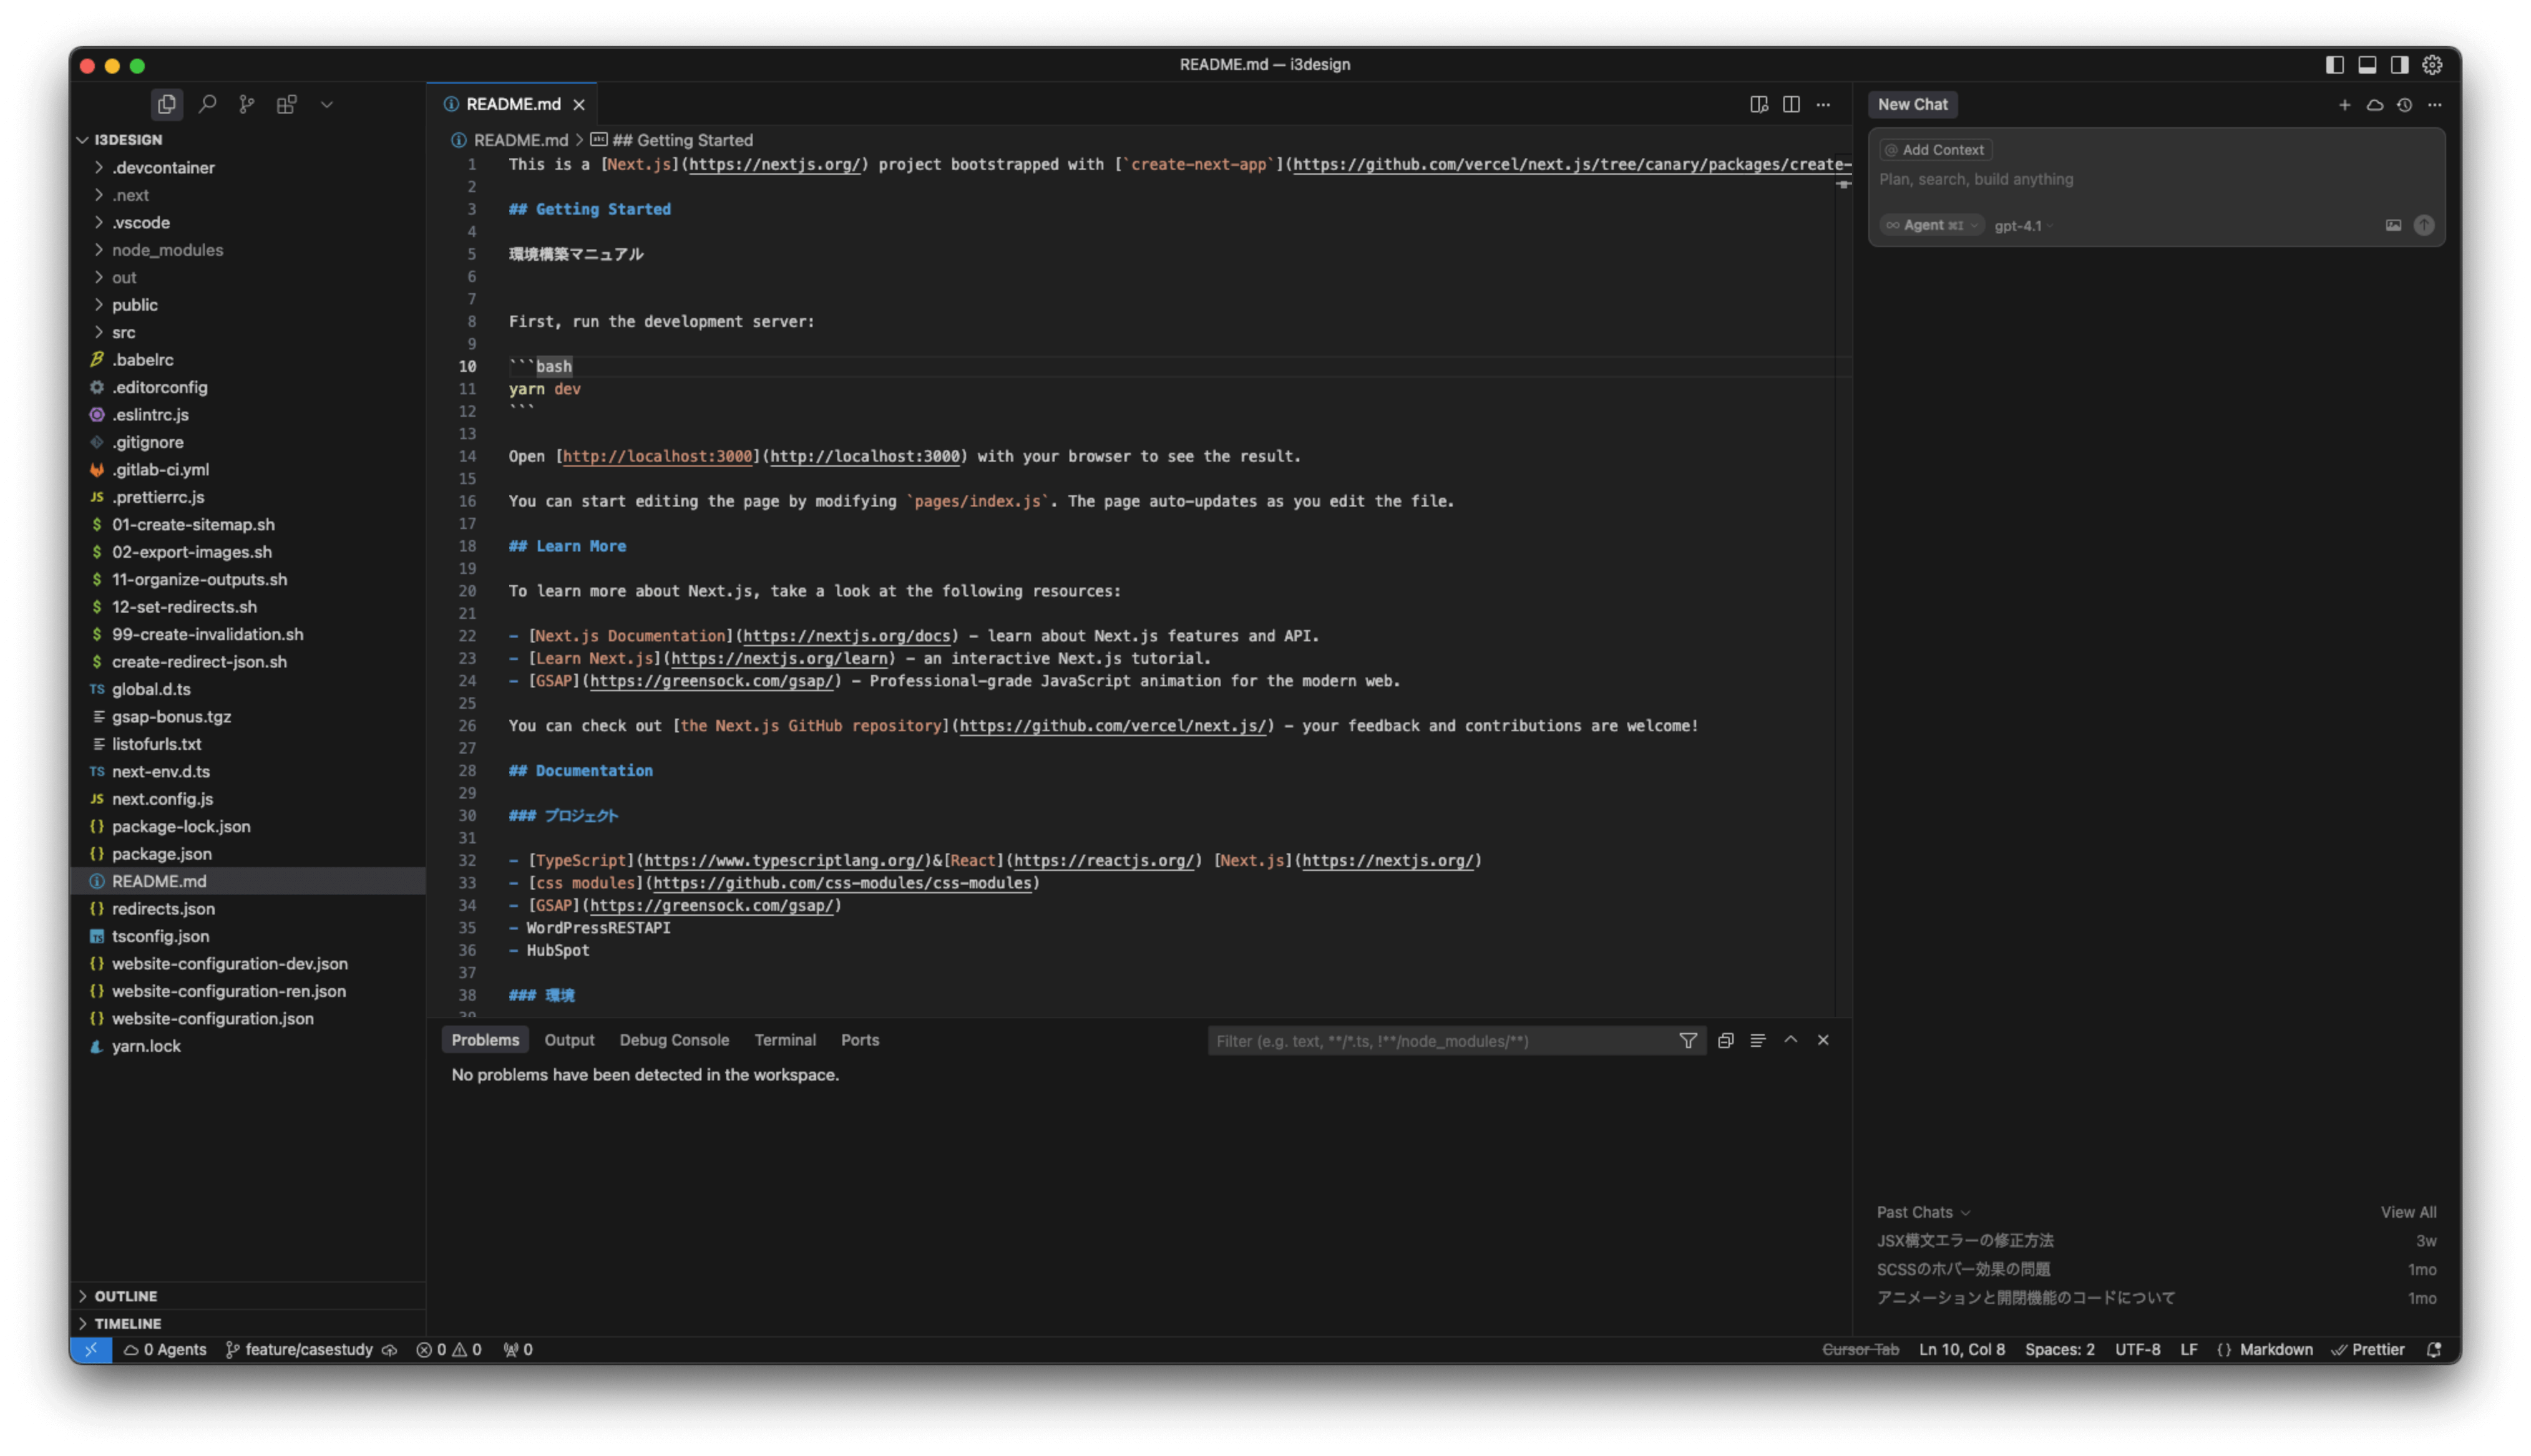Screen dimensions: 2531x1456
Task: Click Ln 10, Col 8 position
Action: pos(1962,1350)
